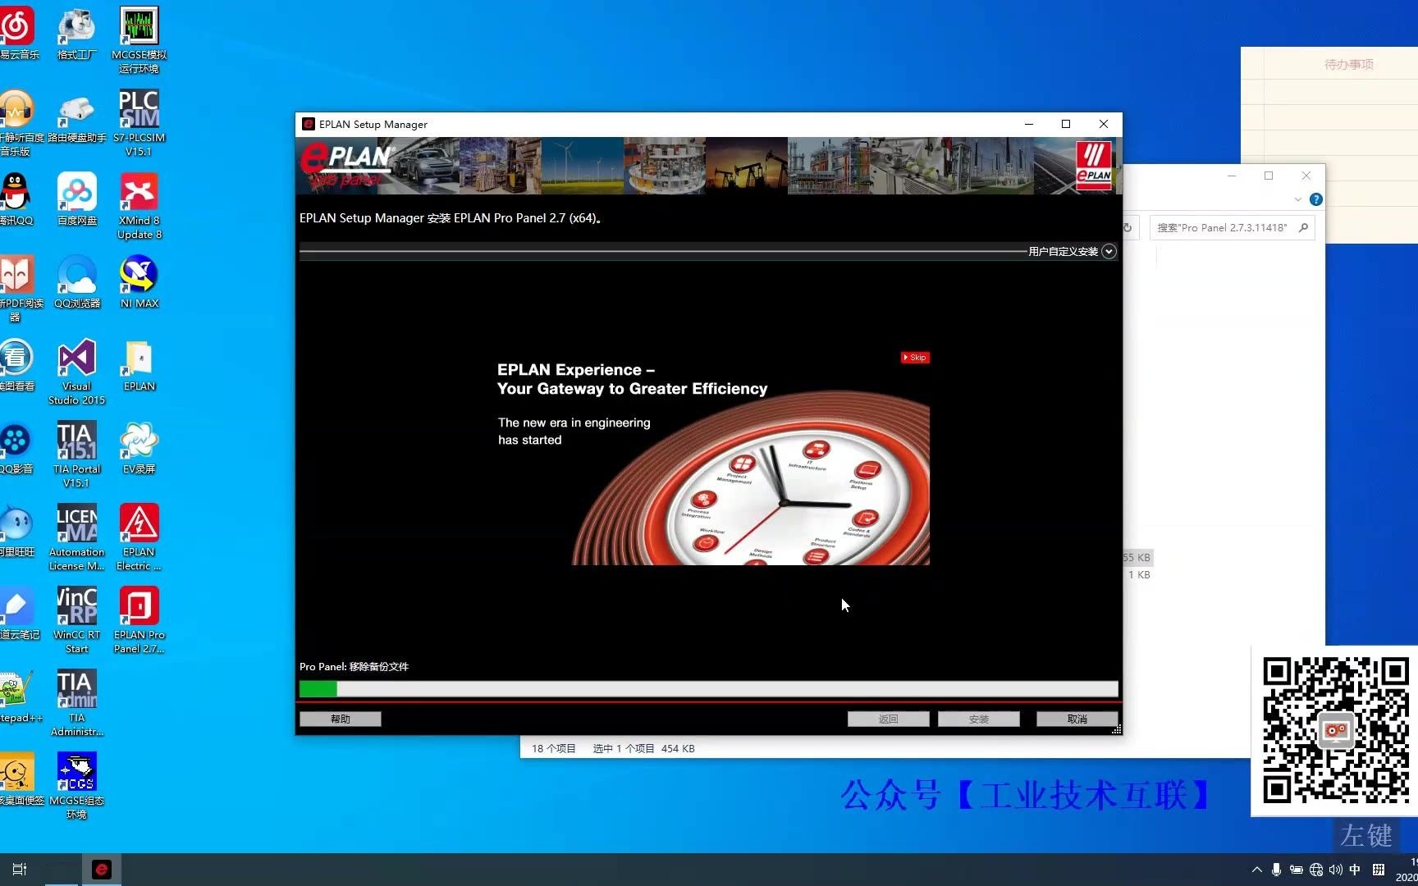Open XMind 8 Update 8

click(x=139, y=193)
